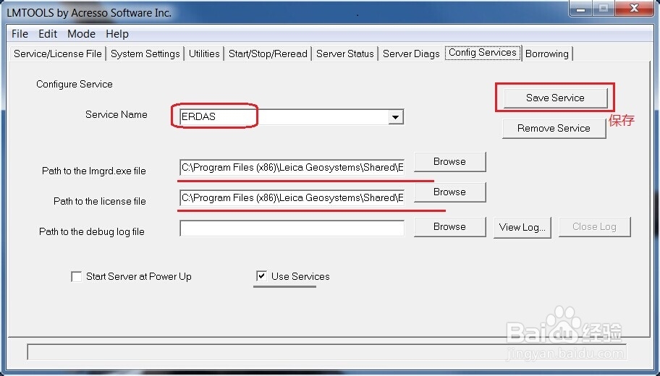Screen dimensions: 660x376
Task: Open the Edit menu
Action: point(48,34)
